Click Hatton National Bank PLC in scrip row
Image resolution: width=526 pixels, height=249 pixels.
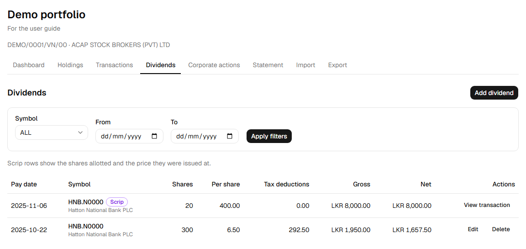click(100, 211)
